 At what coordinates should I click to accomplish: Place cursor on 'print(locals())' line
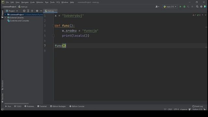click(76, 36)
